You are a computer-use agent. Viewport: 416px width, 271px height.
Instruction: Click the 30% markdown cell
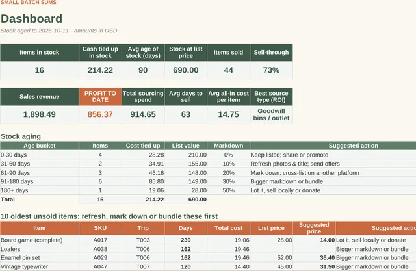(228, 181)
